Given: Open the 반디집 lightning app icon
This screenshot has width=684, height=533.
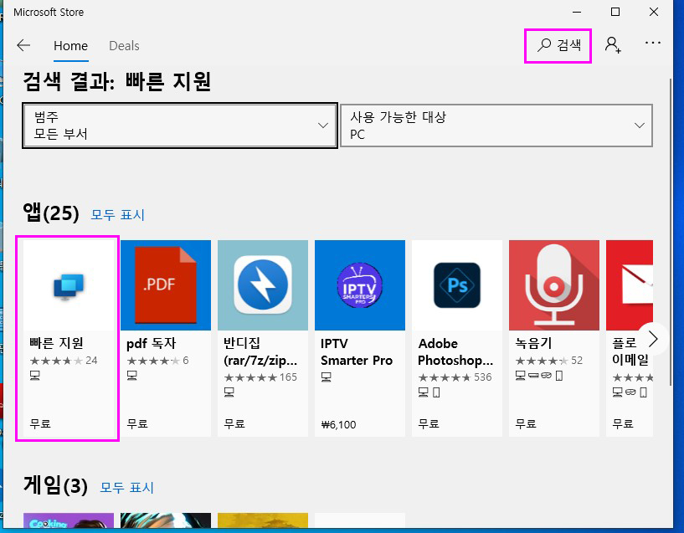Looking at the screenshot, I should [x=263, y=285].
